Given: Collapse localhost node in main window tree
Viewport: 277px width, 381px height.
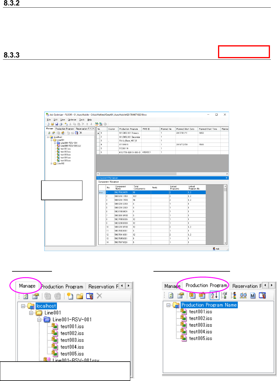Looking at the screenshot, I should pyautogui.click(x=48, y=137).
